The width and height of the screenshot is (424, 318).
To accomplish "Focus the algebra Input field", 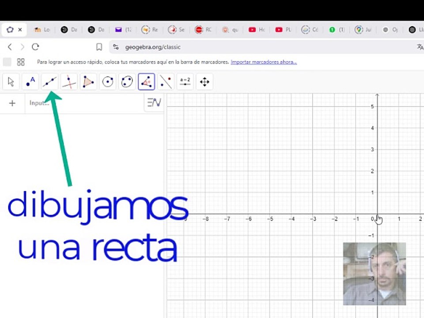I will click(x=84, y=103).
